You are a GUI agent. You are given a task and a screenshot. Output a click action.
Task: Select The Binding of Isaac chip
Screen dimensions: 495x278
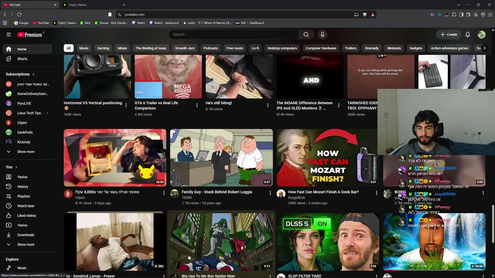pyautogui.click(x=151, y=48)
